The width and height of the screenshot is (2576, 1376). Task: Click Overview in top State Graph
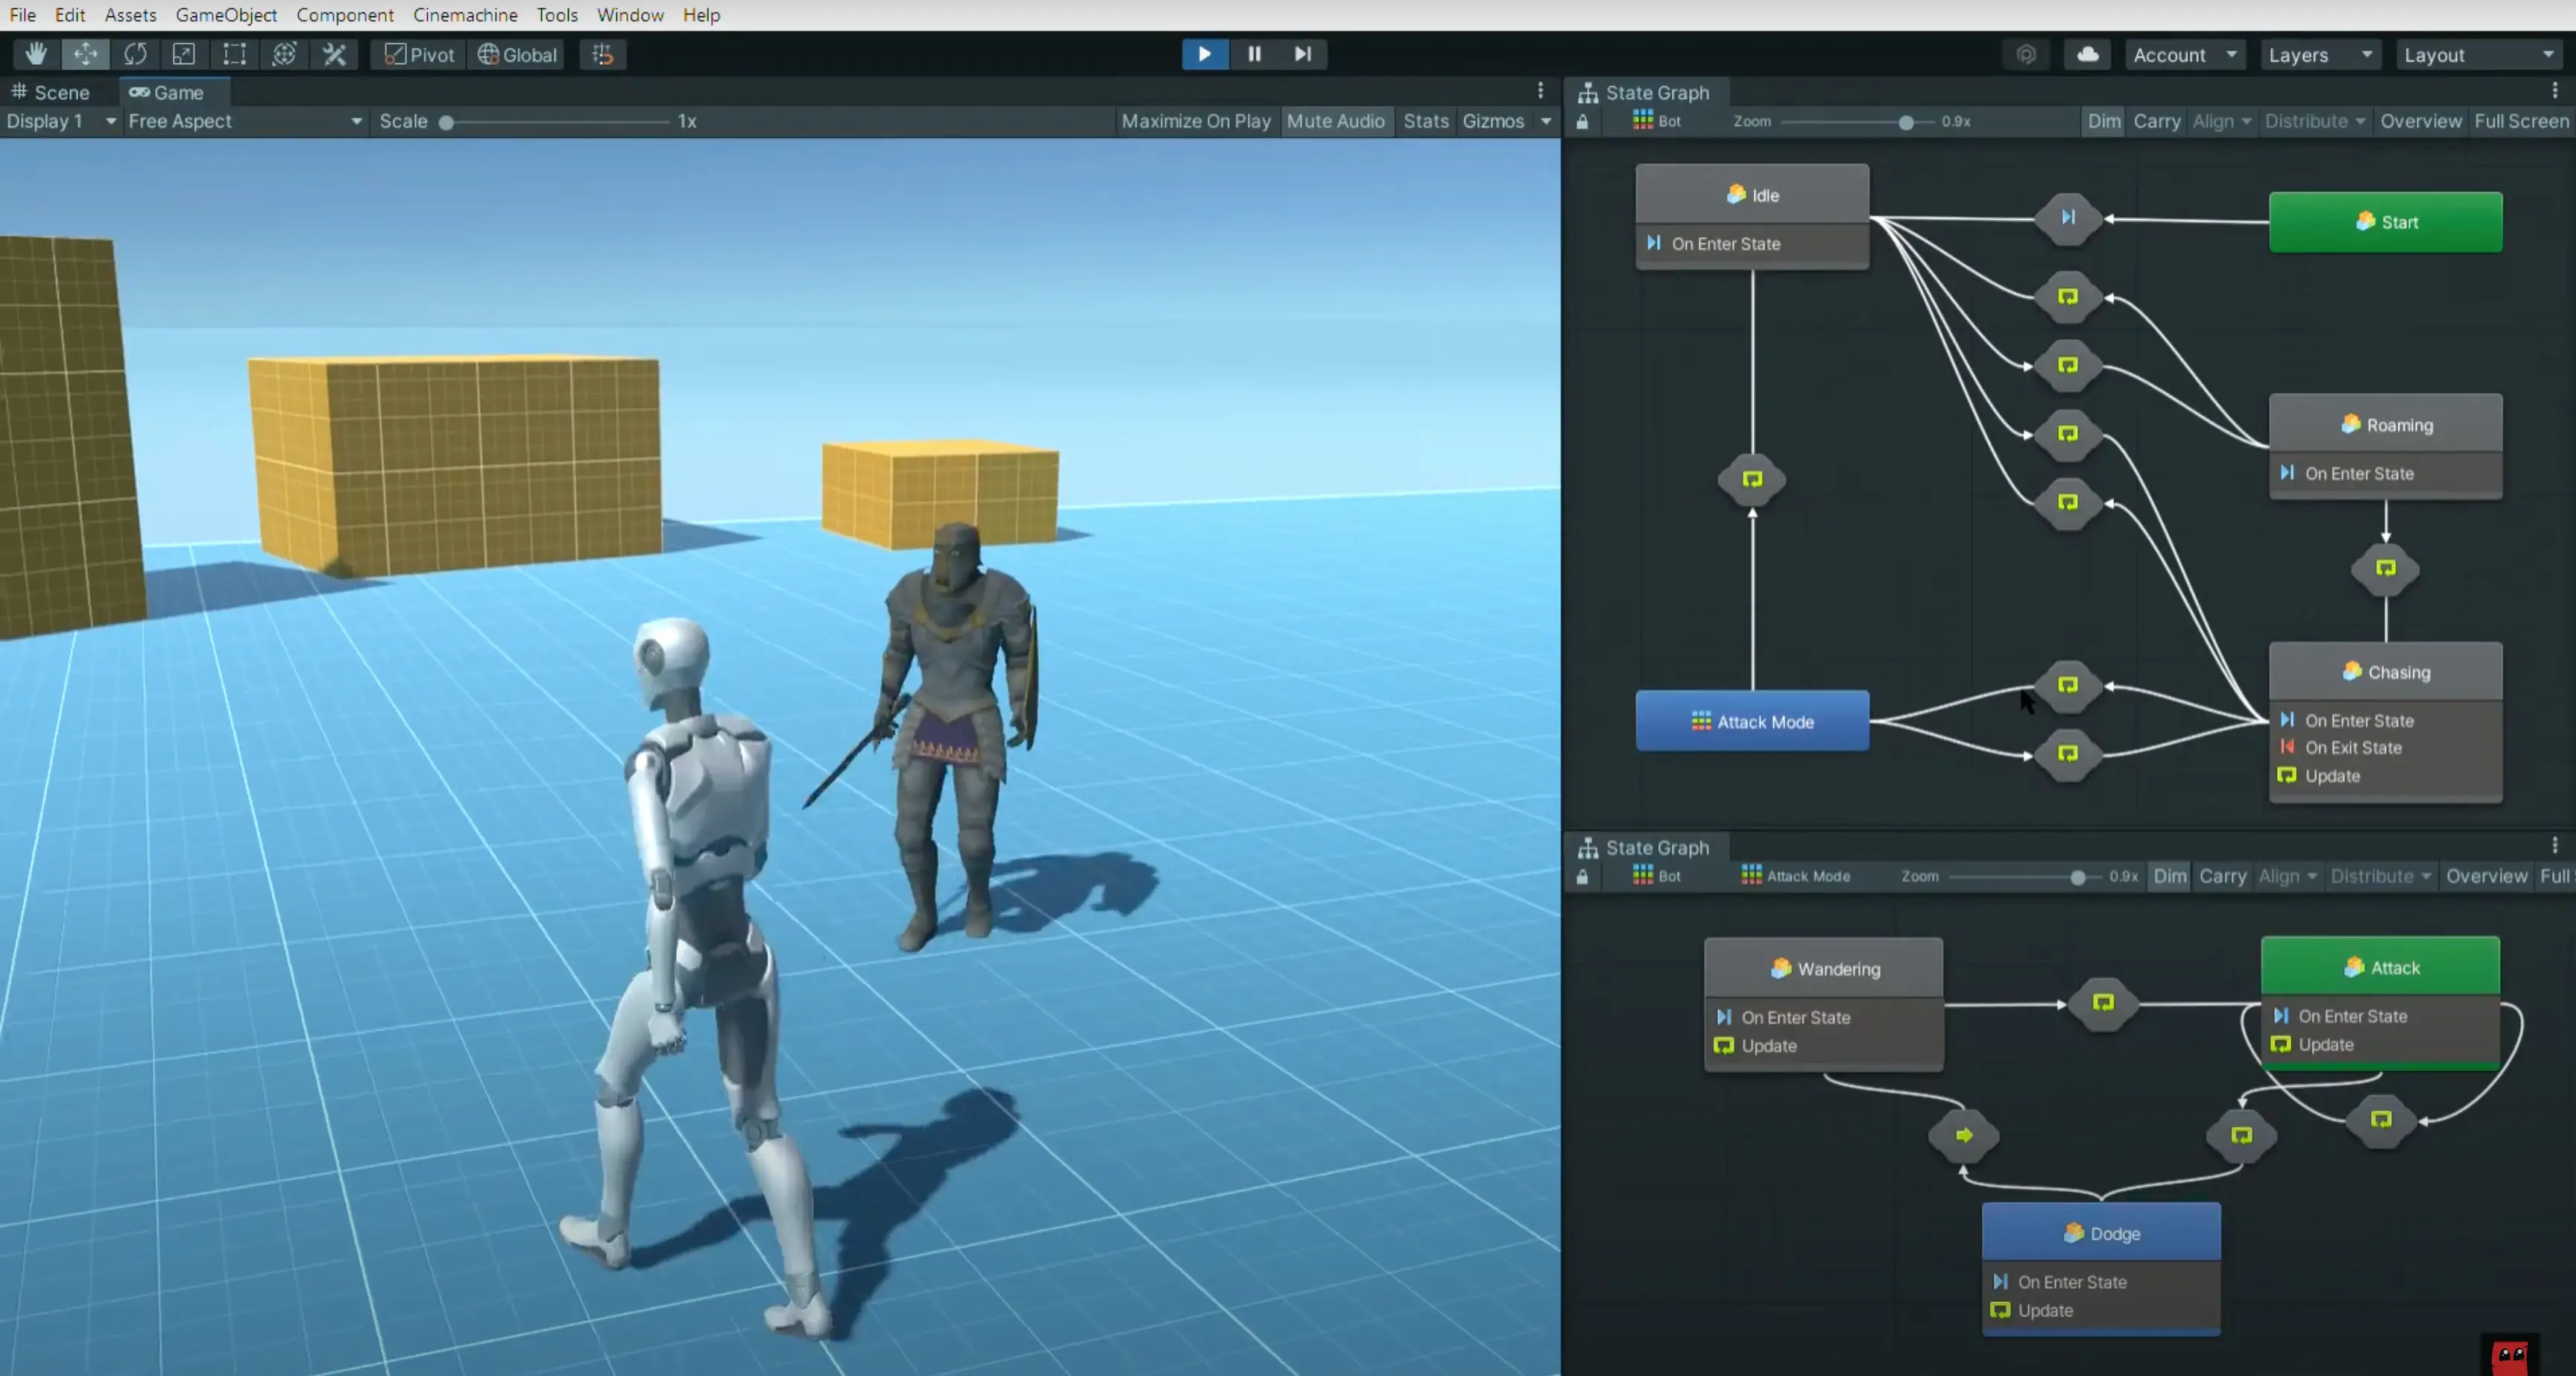2420,121
